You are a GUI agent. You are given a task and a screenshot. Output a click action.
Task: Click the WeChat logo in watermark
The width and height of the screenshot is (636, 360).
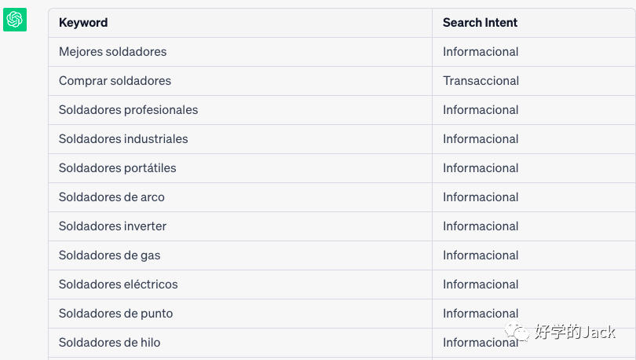click(517, 332)
